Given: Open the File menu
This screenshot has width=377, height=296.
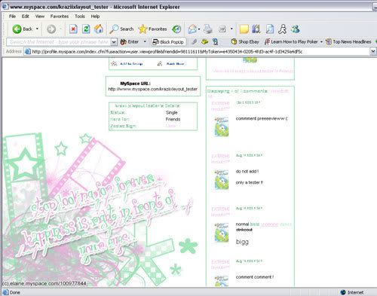Looking at the screenshot, I should click(12, 17).
